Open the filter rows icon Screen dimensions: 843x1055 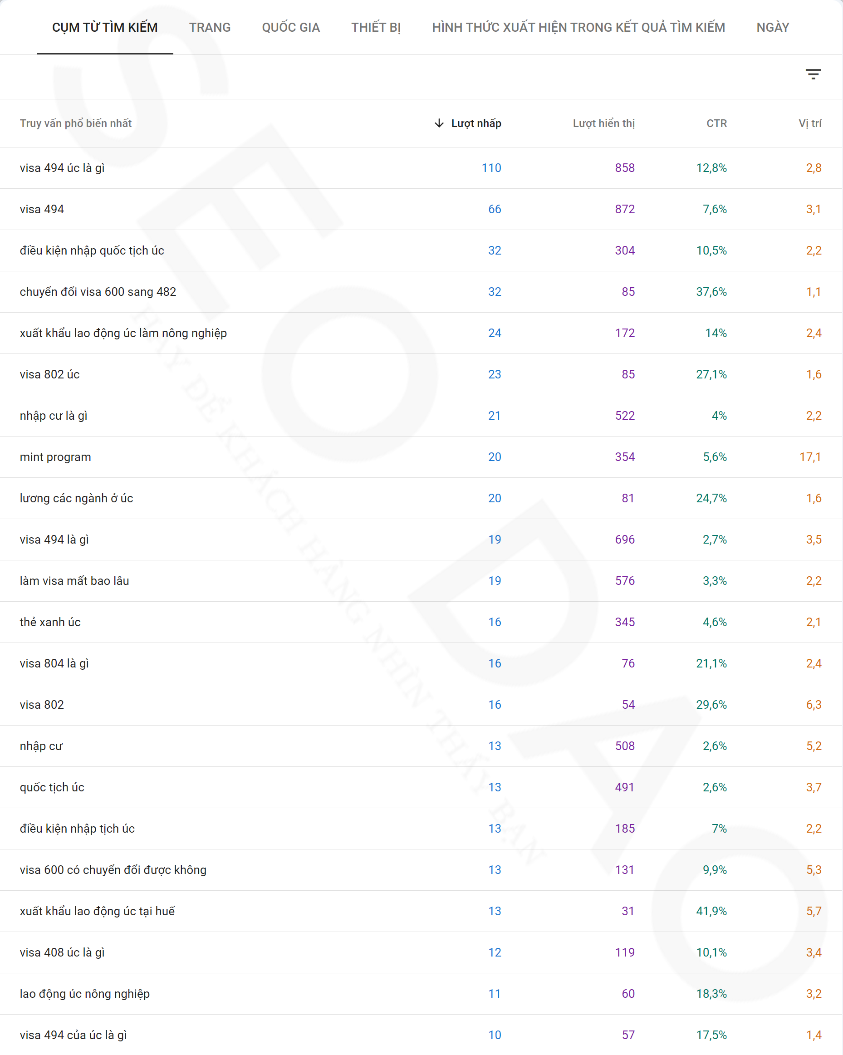[813, 74]
